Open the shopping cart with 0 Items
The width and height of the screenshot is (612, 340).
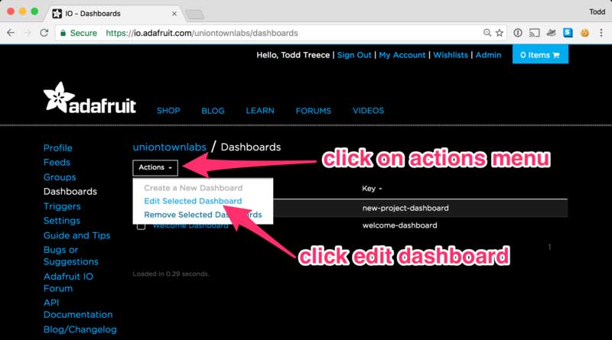(540, 55)
